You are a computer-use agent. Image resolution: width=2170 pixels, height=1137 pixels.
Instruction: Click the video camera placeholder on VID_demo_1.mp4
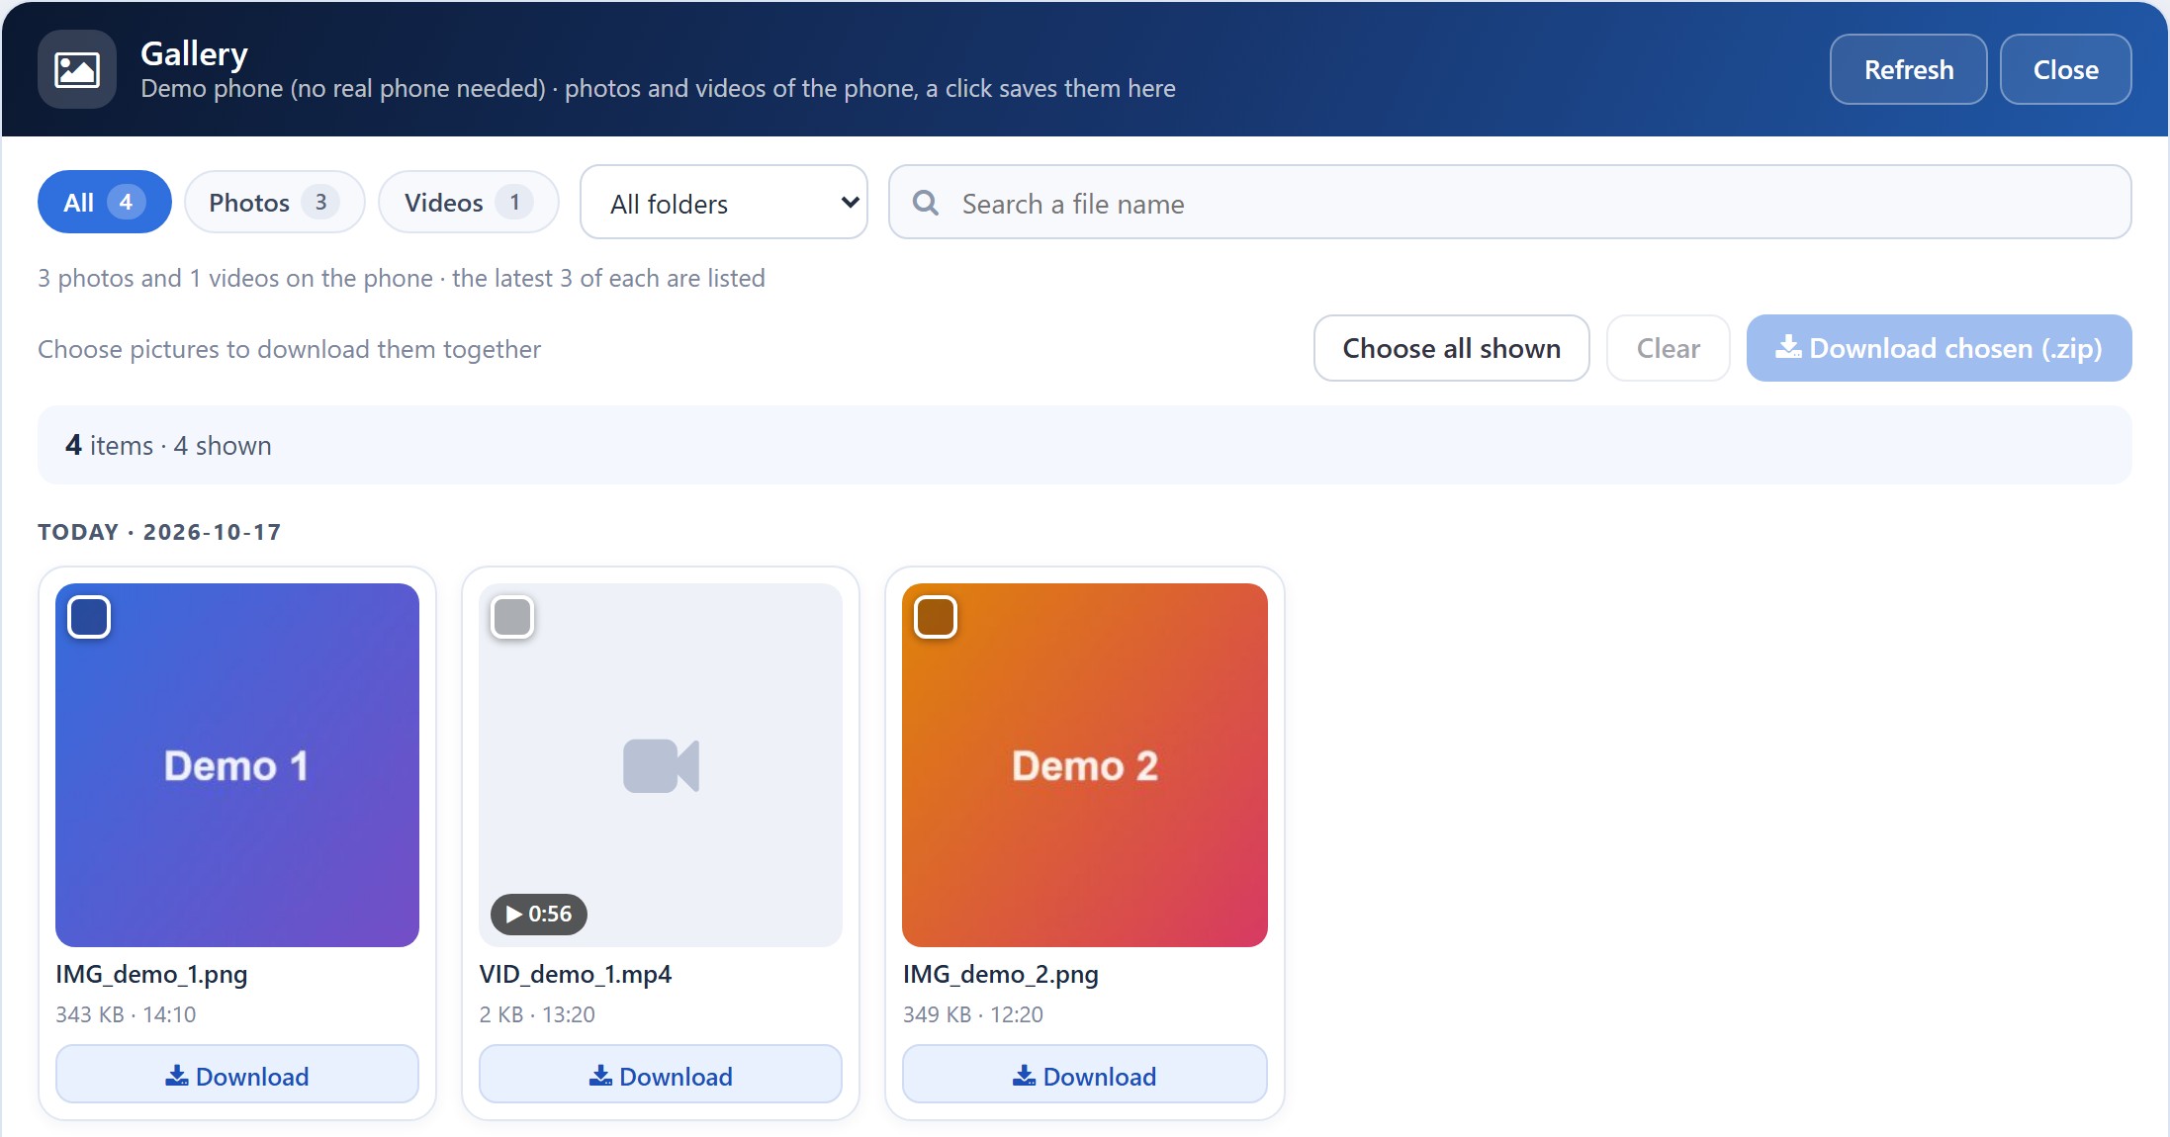pyautogui.click(x=661, y=765)
